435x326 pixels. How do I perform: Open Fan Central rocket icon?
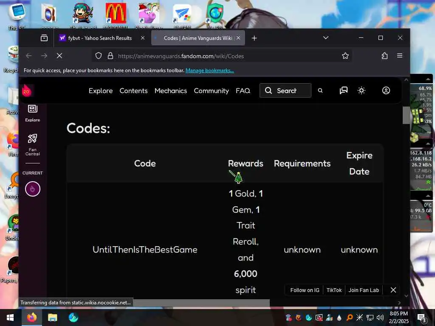pos(32,144)
